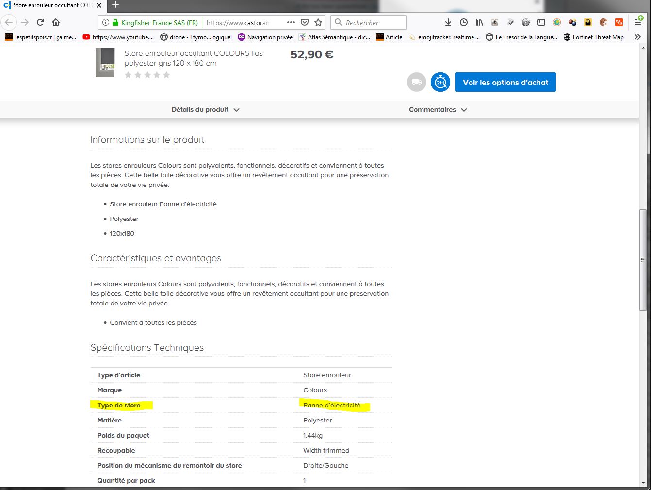The image size is (651, 490).
Task: Focus the Rechercher search field
Action: pyautogui.click(x=369, y=22)
